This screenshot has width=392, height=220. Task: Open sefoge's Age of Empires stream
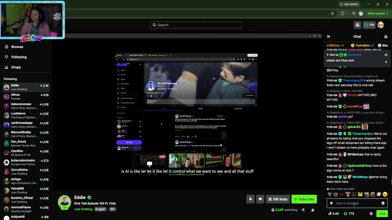click(x=26, y=181)
